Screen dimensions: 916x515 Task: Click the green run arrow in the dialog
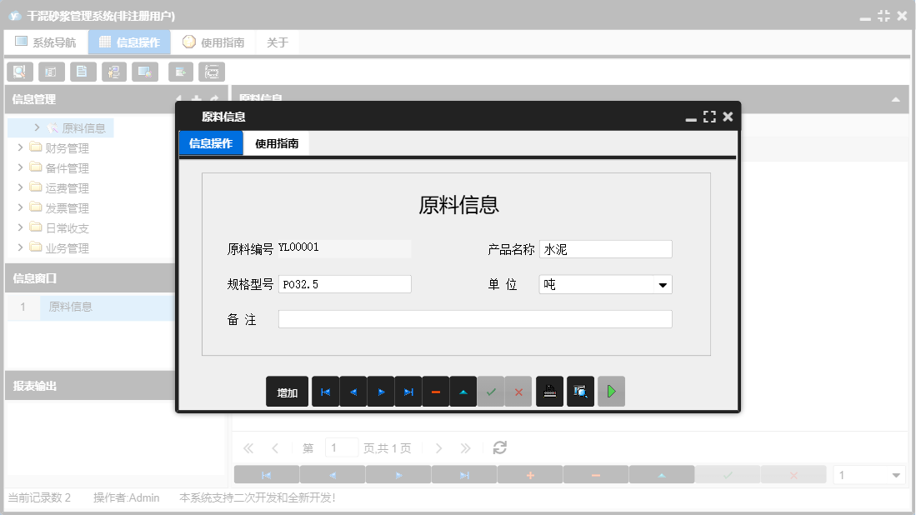coord(611,391)
